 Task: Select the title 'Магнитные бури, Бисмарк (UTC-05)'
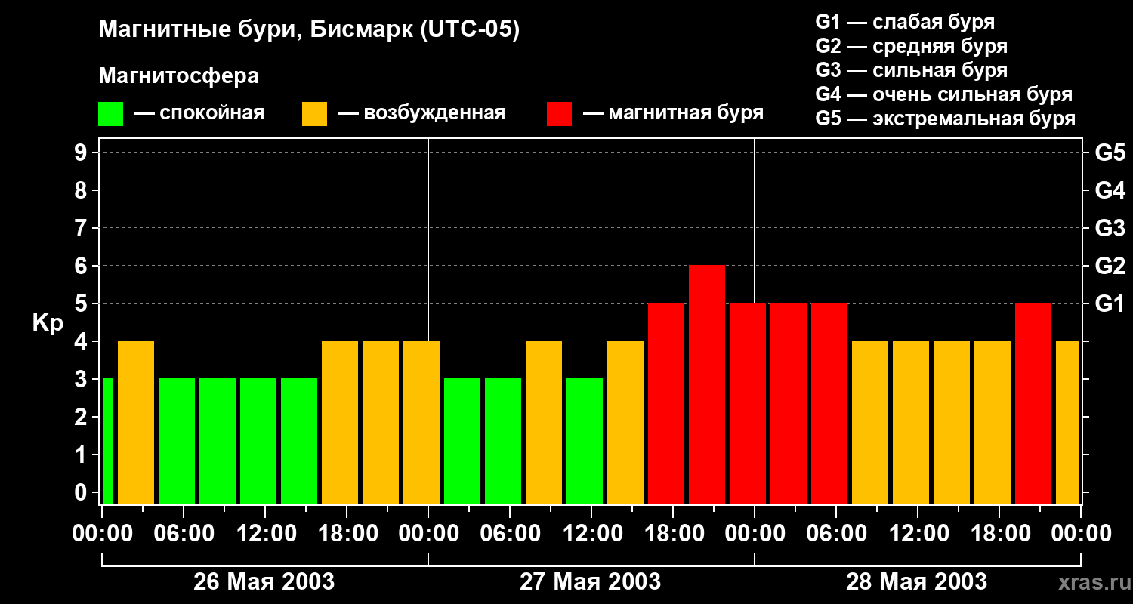point(309,30)
